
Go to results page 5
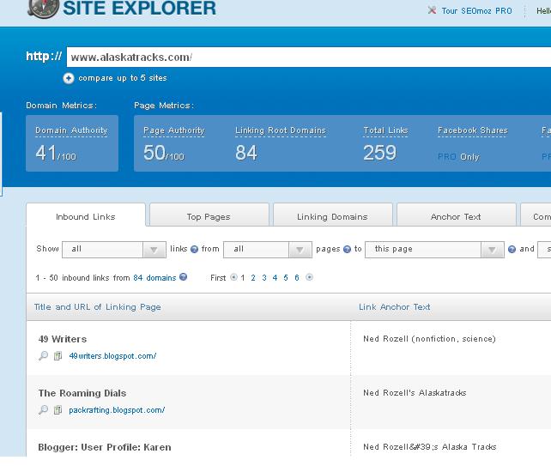pos(286,278)
